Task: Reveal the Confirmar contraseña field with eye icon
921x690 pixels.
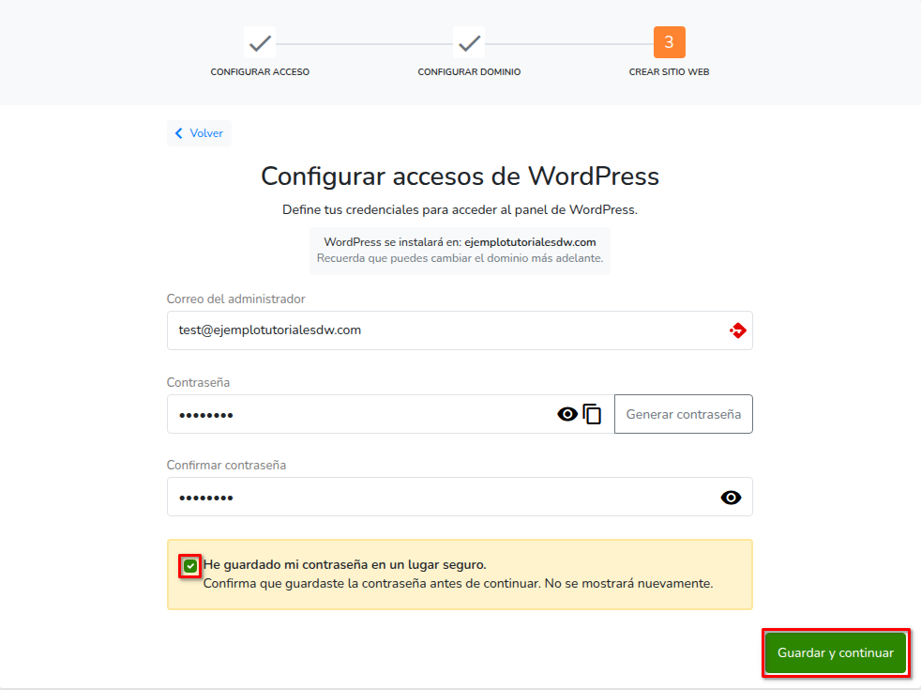Action: pyautogui.click(x=731, y=498)
